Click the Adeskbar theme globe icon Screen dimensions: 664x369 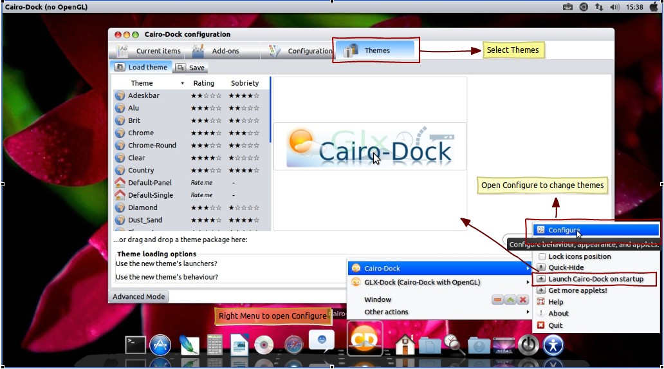click(x=120, y=95)
